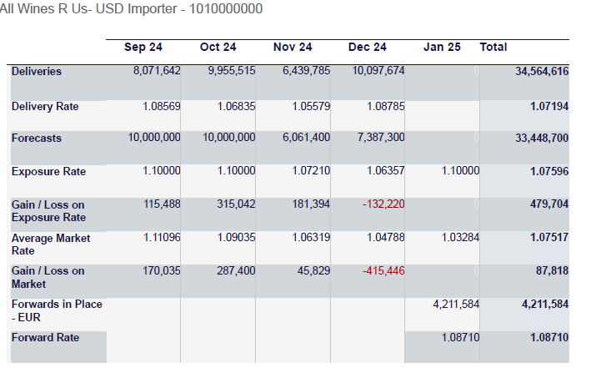Select Sep 24 exposure rate 1.10000
Viewport: 591px width, 378px height.
pos(162,171)
